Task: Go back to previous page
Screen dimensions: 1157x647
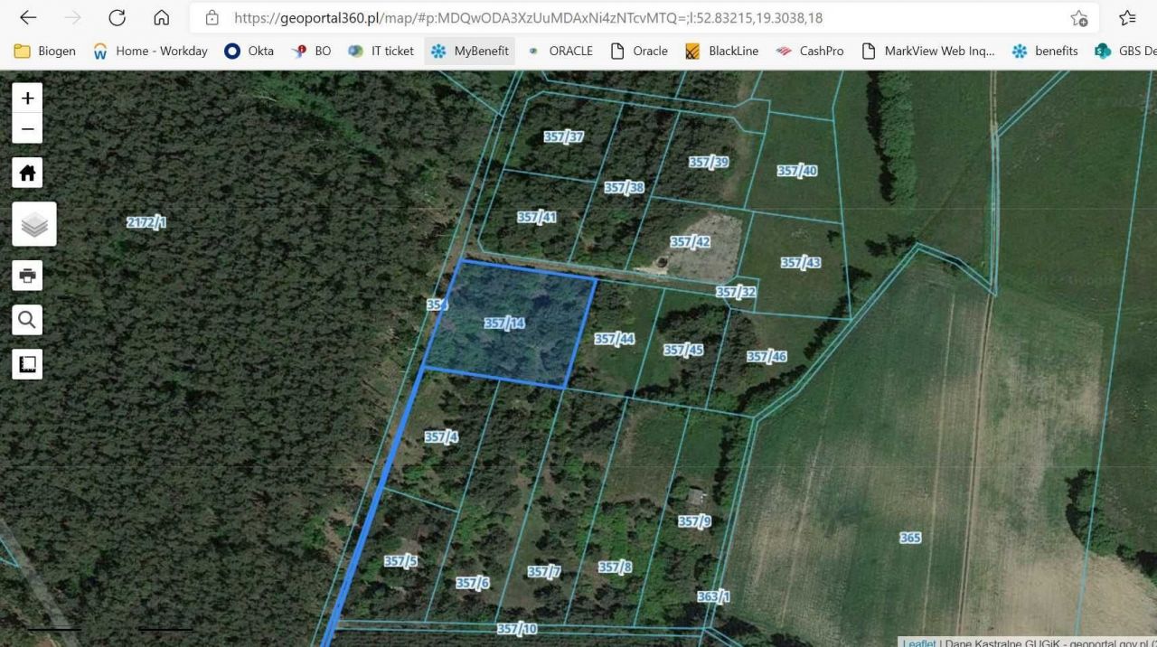Action: tap(28, 18)
